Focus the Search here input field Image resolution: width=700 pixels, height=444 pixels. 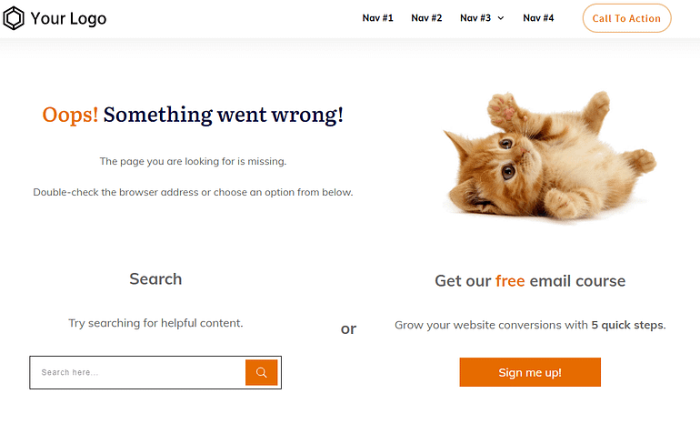138,372
